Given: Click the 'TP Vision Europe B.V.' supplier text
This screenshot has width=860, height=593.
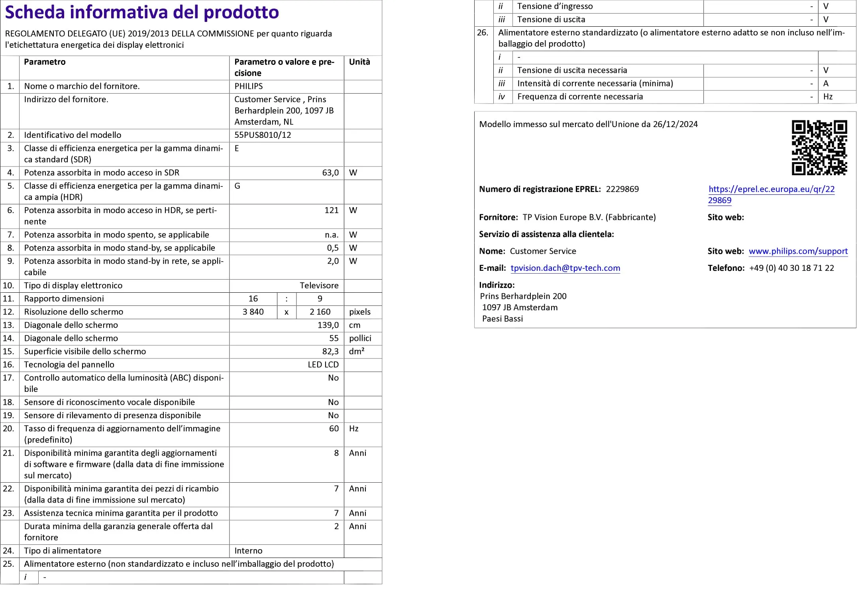Looking at the screenshot, I should pos(562,217).
